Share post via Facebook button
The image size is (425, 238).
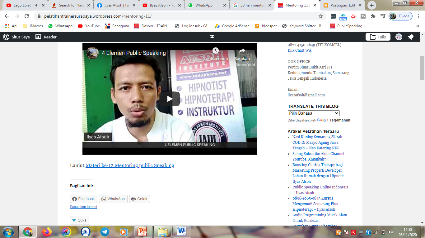point(84,199)
